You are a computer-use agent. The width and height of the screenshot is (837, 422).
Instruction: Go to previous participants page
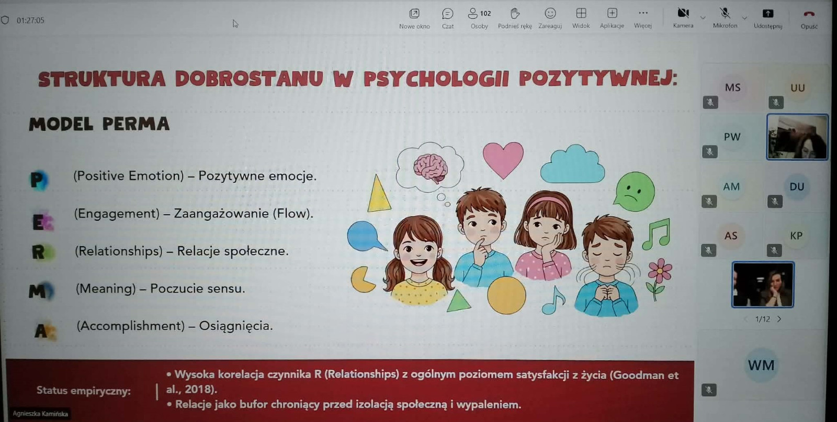coord(745,319)
